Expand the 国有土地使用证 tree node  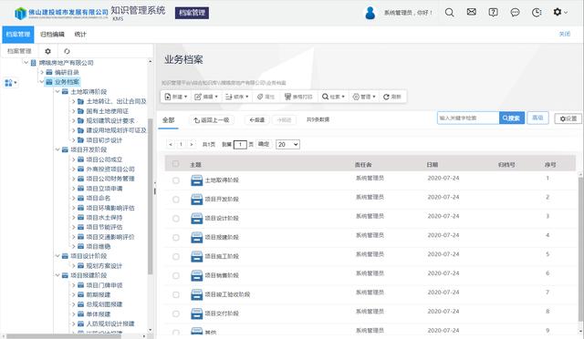pyautogui.click(x=73, y=111)
